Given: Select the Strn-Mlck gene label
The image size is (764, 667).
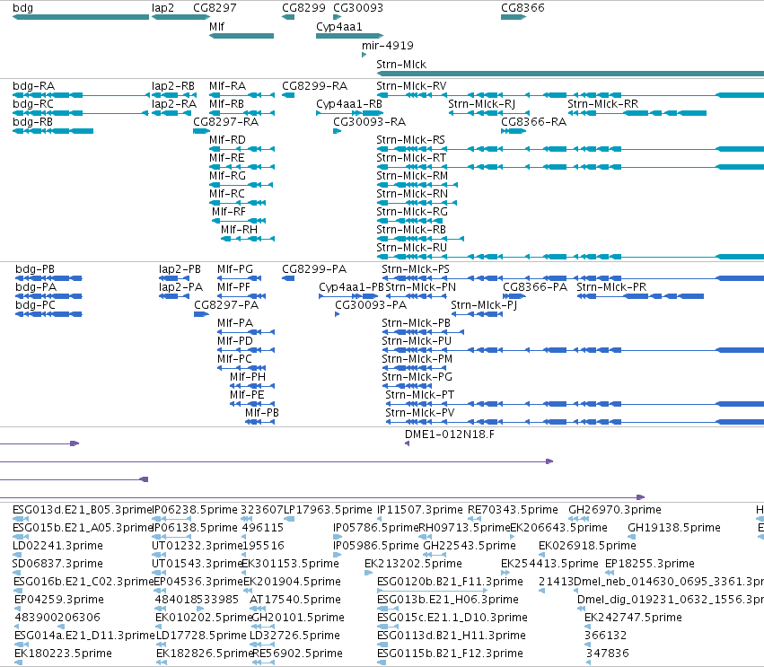Looking at the screenshot, I should 401,65.
